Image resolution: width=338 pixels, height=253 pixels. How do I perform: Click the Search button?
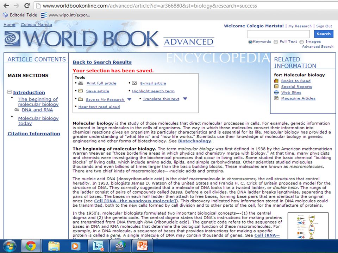tap(324, 34)
